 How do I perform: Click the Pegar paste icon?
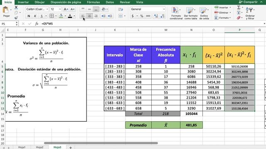(6, 10)
